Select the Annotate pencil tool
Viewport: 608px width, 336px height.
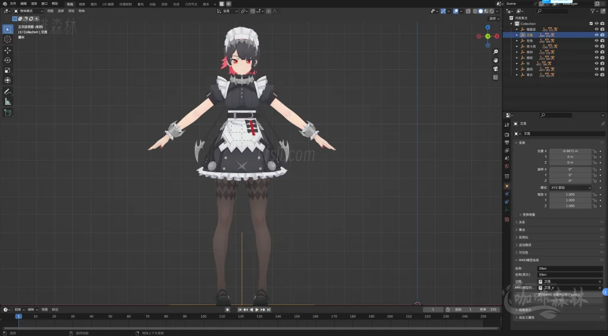[x=7, y=92]
